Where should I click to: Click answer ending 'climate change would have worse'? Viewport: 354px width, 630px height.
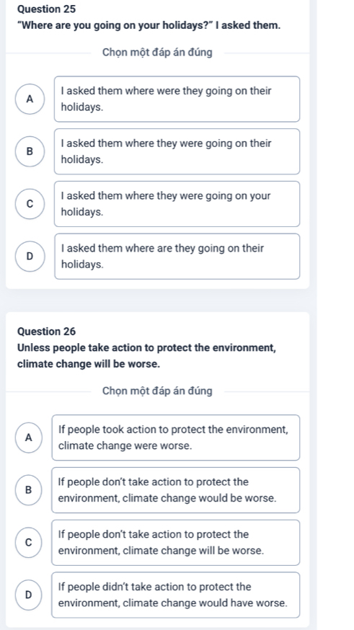(176, 595)
